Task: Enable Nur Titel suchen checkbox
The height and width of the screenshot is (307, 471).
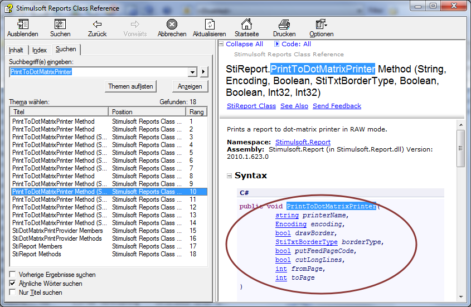Action: (x=12, y=293)
